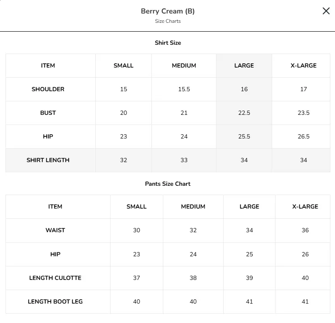Click the Pants Size Chart heading
This screenshot has height=323, width=335.
click(168, 184)
